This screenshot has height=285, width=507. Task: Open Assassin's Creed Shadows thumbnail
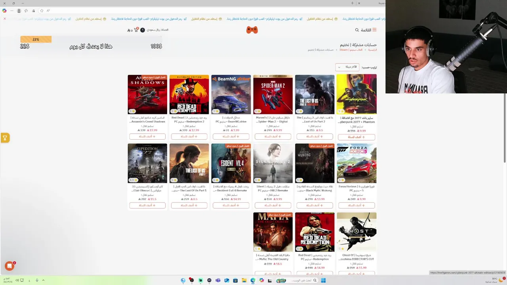coord(147,94)
